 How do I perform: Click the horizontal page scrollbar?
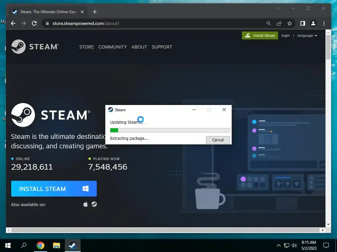[165, 230]
